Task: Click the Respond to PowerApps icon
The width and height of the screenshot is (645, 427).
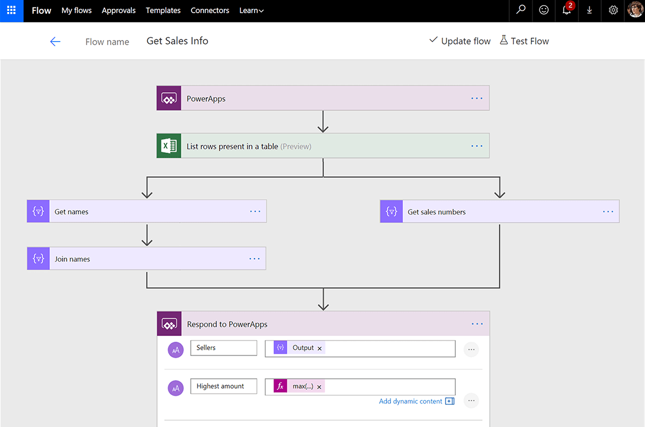Action: coord(169,324)
